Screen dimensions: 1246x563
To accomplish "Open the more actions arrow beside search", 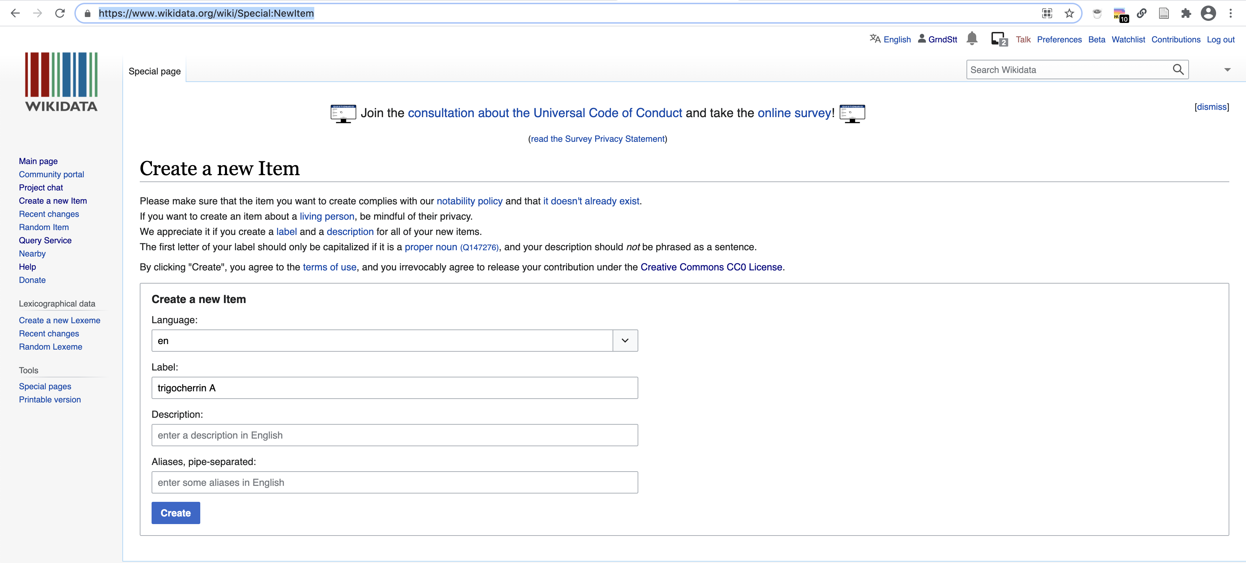I will click(1227, 70).
